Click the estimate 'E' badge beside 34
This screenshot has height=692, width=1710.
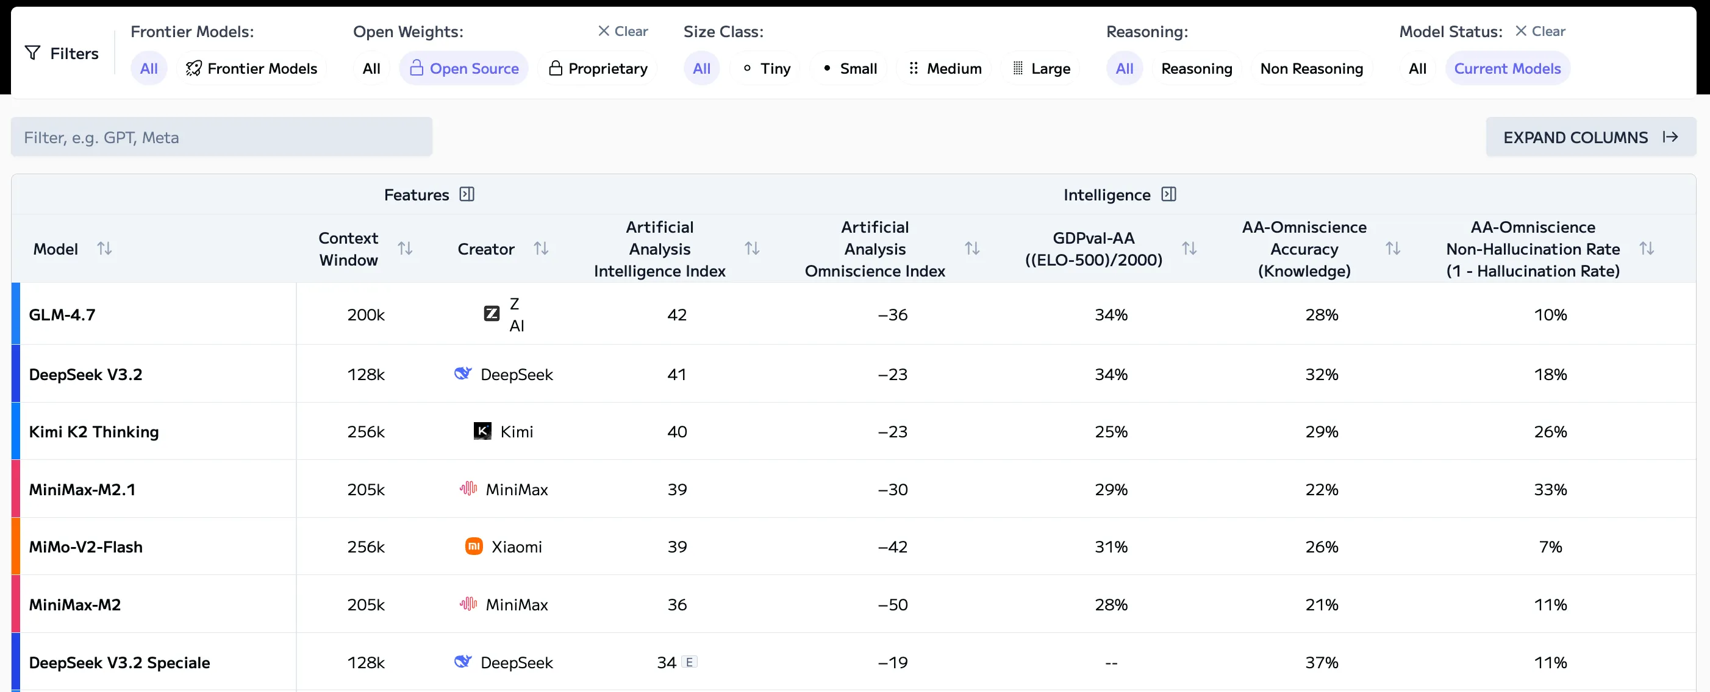point(689,662)
